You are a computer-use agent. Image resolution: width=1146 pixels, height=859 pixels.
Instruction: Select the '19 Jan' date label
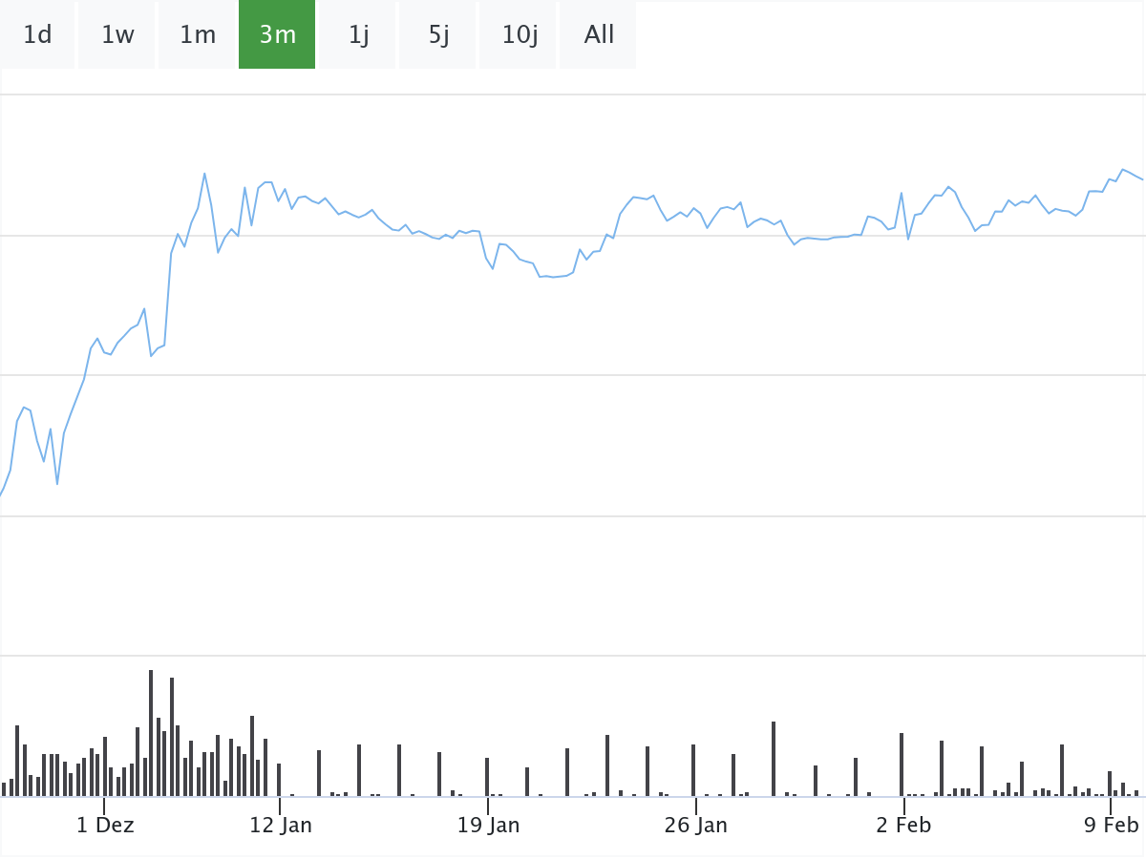pyautogui.click(x=488, y=826)
